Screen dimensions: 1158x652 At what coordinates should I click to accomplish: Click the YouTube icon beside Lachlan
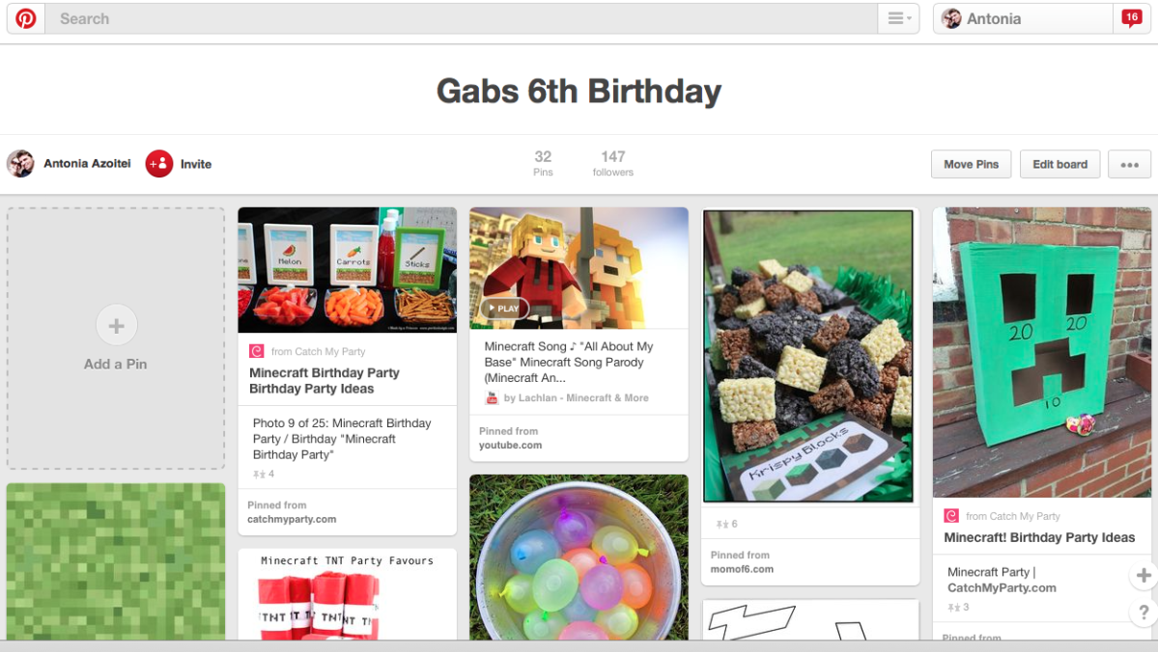pyautogui.click(x=492, y=398)
